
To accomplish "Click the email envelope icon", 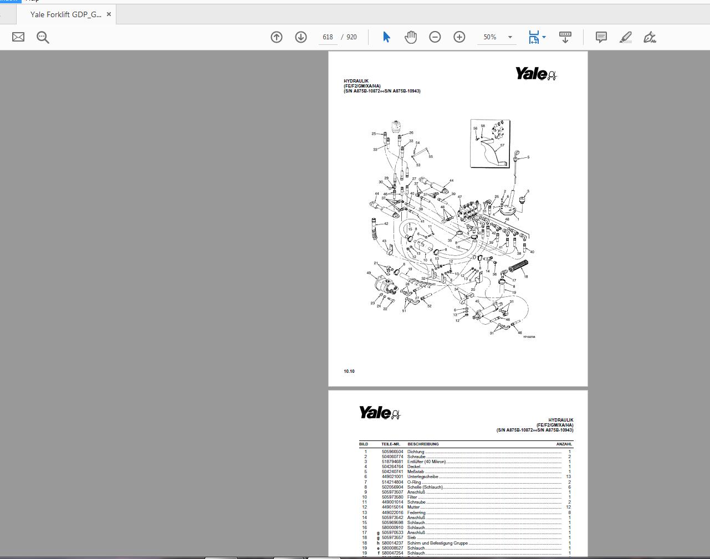I will pyautogui.click(x=18, y=37).
